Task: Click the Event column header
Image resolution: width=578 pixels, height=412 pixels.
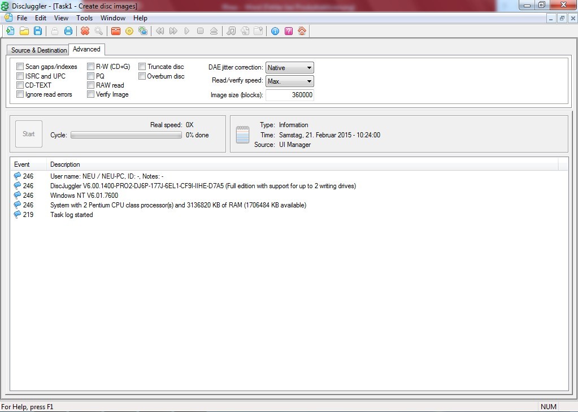Action: click(x=28, y=164)
